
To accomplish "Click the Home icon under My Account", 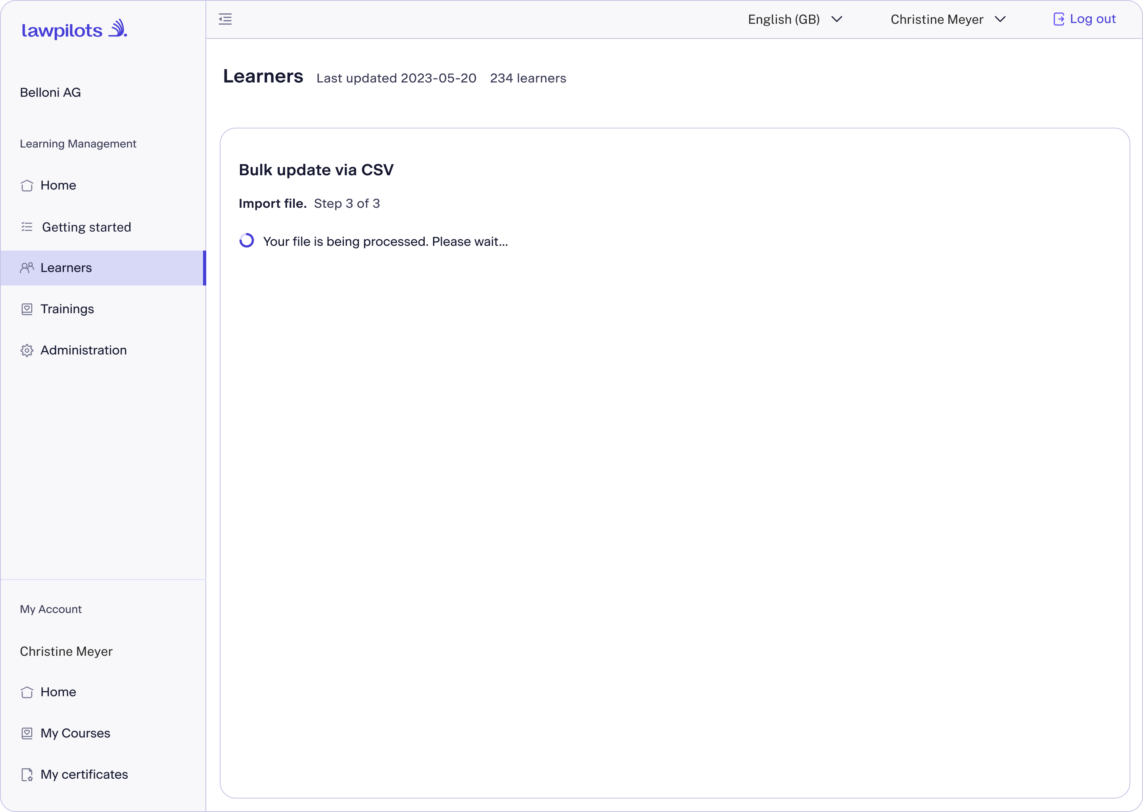I will click(27, 692).
